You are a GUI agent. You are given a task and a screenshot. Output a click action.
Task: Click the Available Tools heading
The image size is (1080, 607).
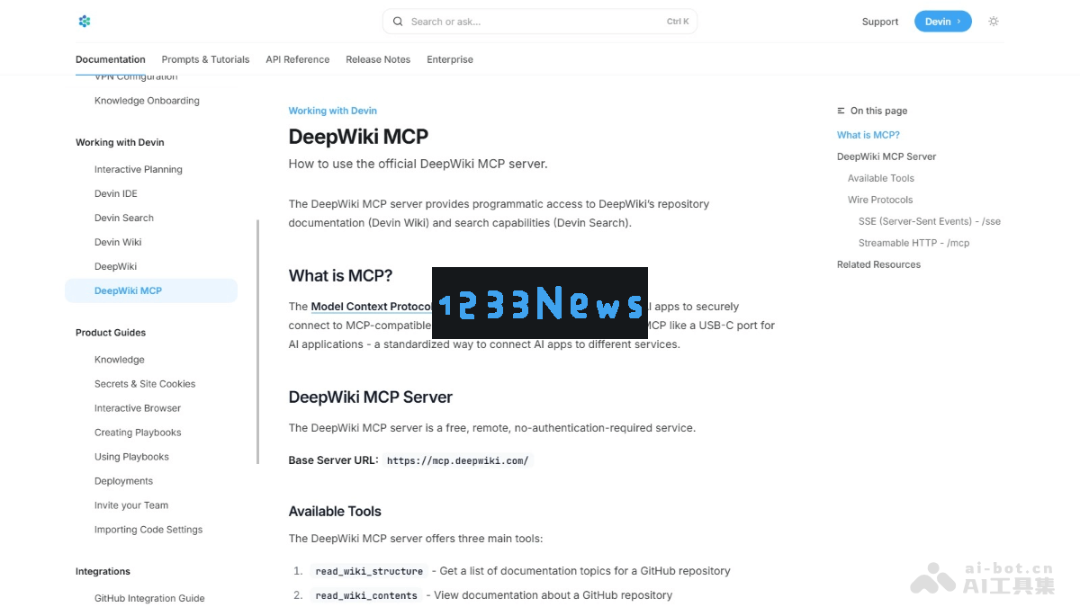tap(335, 512)
